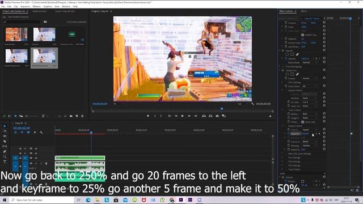The width and height of the screenshot is (363, 204).
Task: Select the Track Select Forward tool
Action: click(x=5, y=131)
